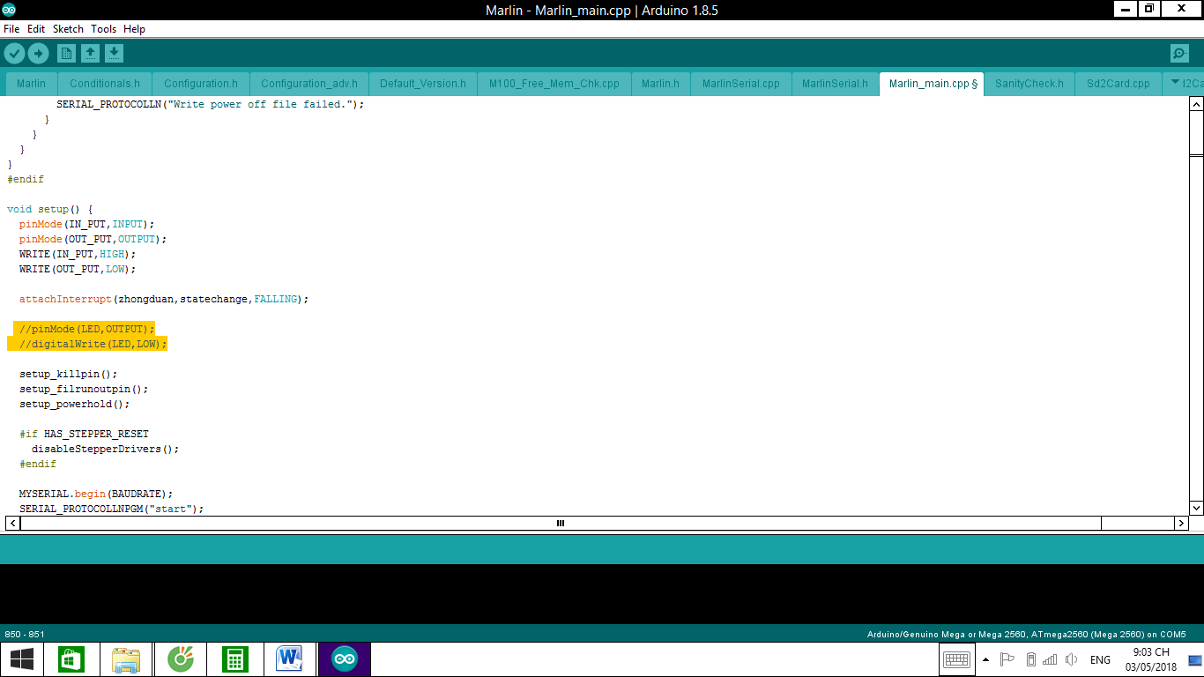Click the 'setup_killpin();' line

(x=68, y=374)
